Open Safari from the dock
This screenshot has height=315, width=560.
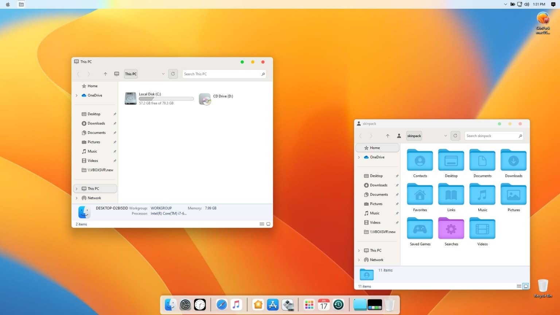[222, 304]
